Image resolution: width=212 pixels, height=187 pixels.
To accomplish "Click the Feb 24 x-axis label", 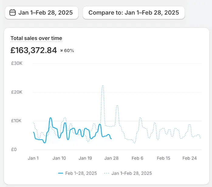I will (190, 158).
